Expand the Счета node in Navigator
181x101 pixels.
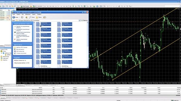coord(4,51)
